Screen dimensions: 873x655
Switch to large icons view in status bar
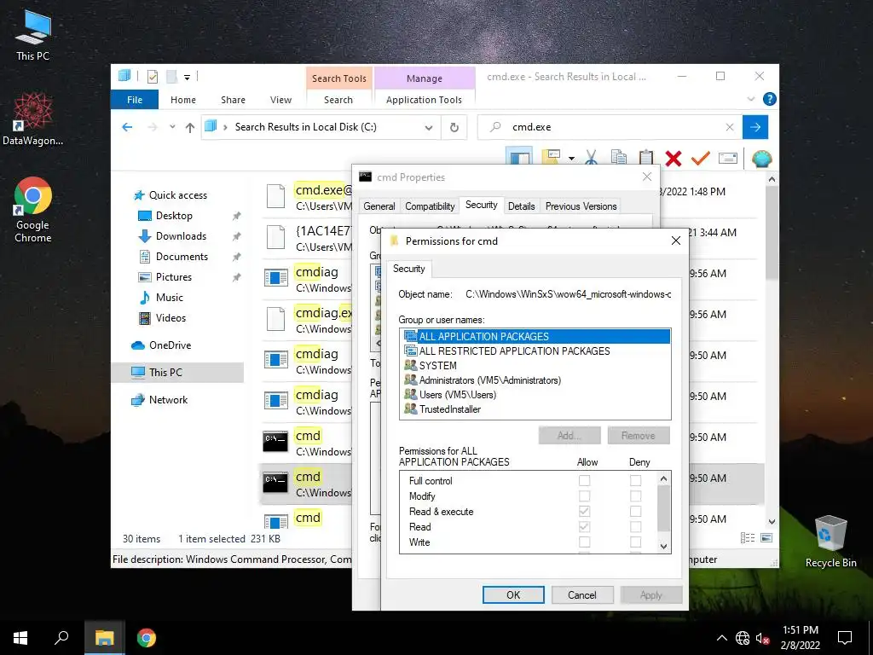766,537
